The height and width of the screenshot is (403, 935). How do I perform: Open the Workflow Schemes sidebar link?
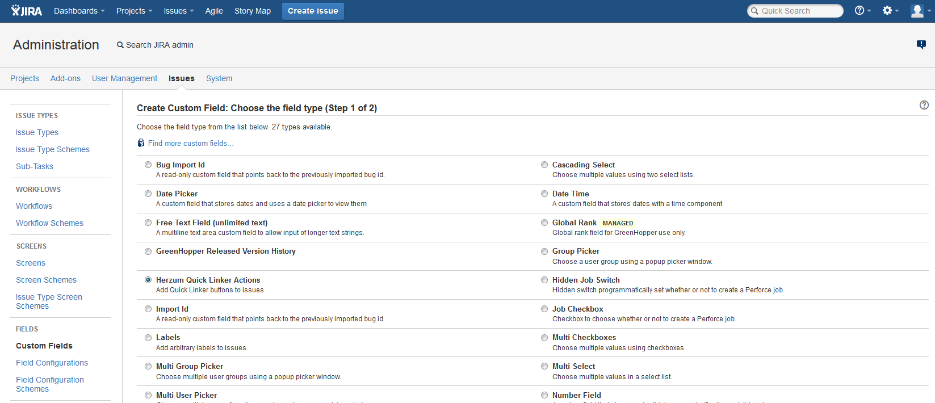[x=49, y=223]
